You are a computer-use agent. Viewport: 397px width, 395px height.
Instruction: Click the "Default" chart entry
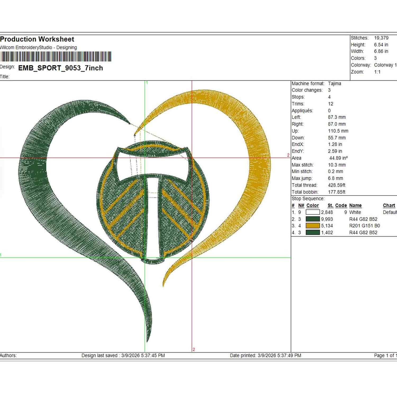[390, 212]
